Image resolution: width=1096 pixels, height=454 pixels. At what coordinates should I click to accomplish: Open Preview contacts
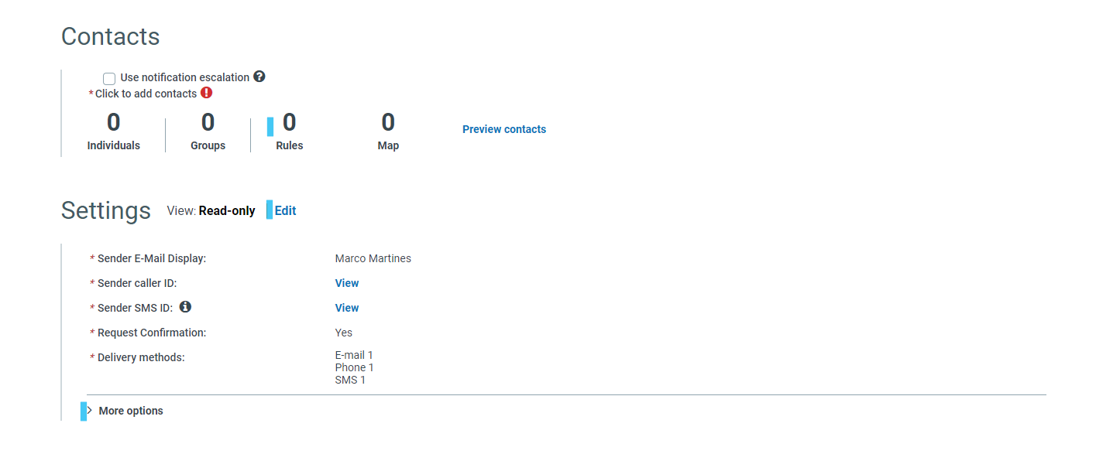[x=503, y=129]
